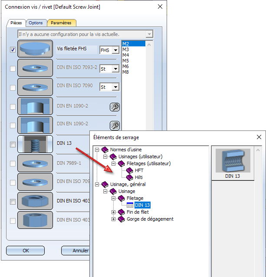
Task: Tick the upper DIN EN 1090-2 checkbox
Action: tap(13, 107)
